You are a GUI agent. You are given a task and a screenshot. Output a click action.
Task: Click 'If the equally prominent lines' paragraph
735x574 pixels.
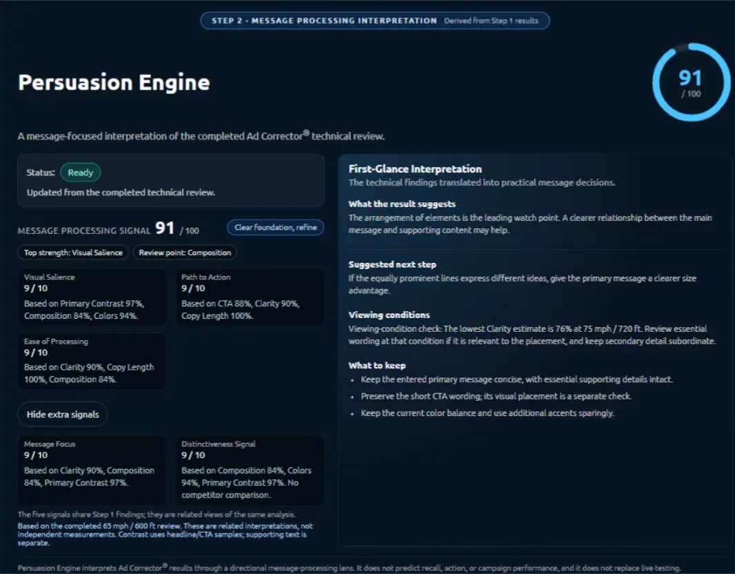pos(522,284)
